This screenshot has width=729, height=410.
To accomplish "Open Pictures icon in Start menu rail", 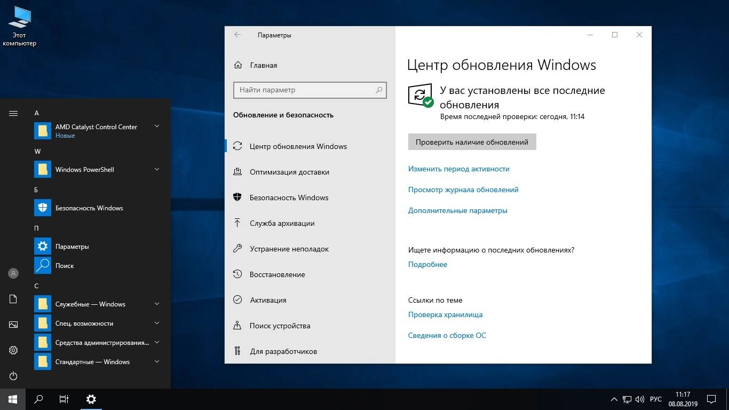I will [13, 325].
